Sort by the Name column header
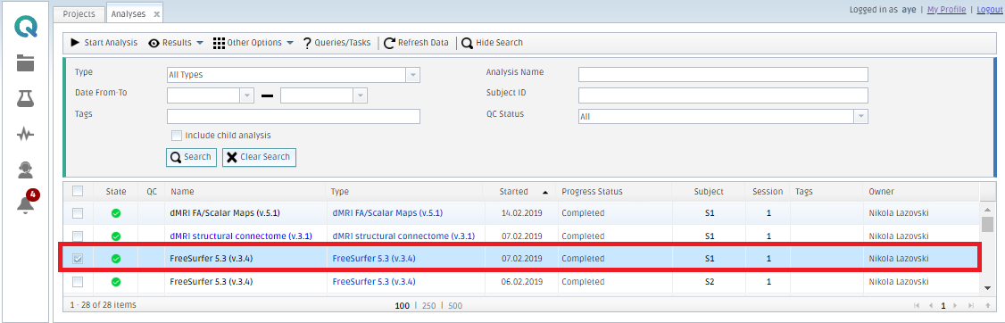The image size is (1005, 323). click(183, 192)
